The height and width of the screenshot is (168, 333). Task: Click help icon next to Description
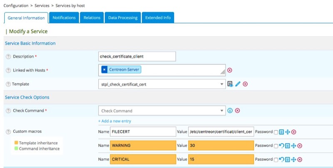pyautogui.click(x=8, y=57)
